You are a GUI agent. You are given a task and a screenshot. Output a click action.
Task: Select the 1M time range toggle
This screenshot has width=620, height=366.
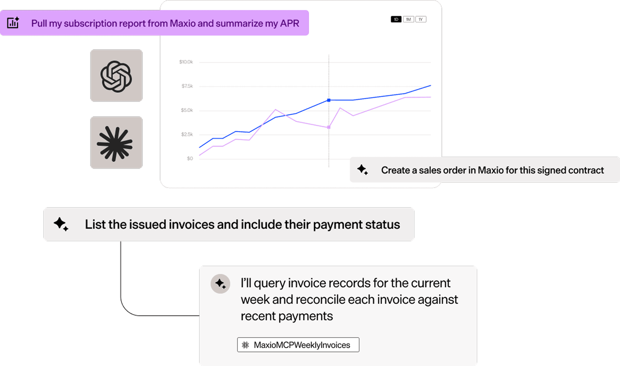408,19
